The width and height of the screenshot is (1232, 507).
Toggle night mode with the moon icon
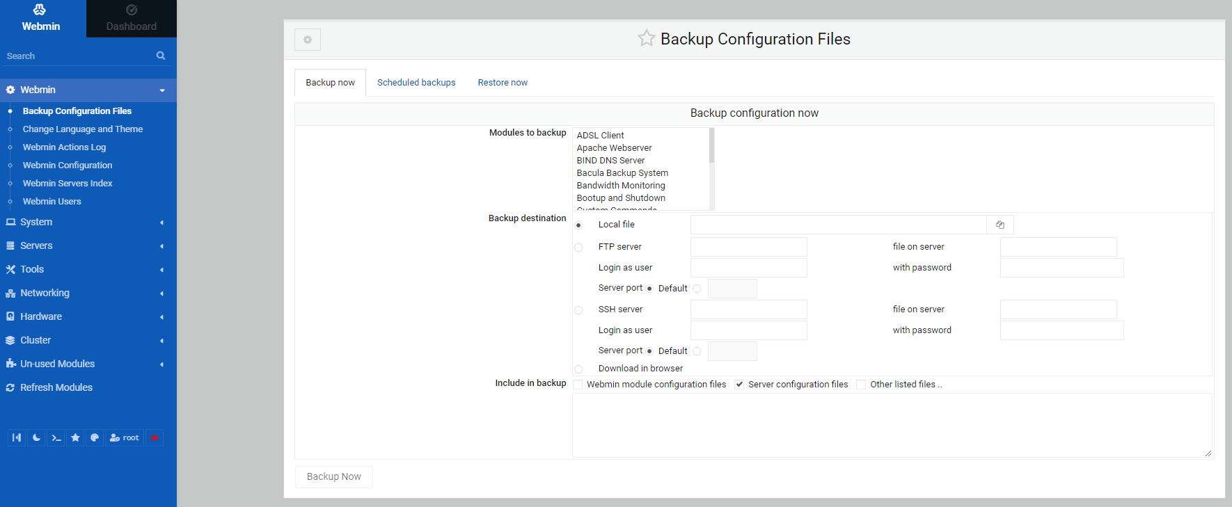tap(36, 437)
